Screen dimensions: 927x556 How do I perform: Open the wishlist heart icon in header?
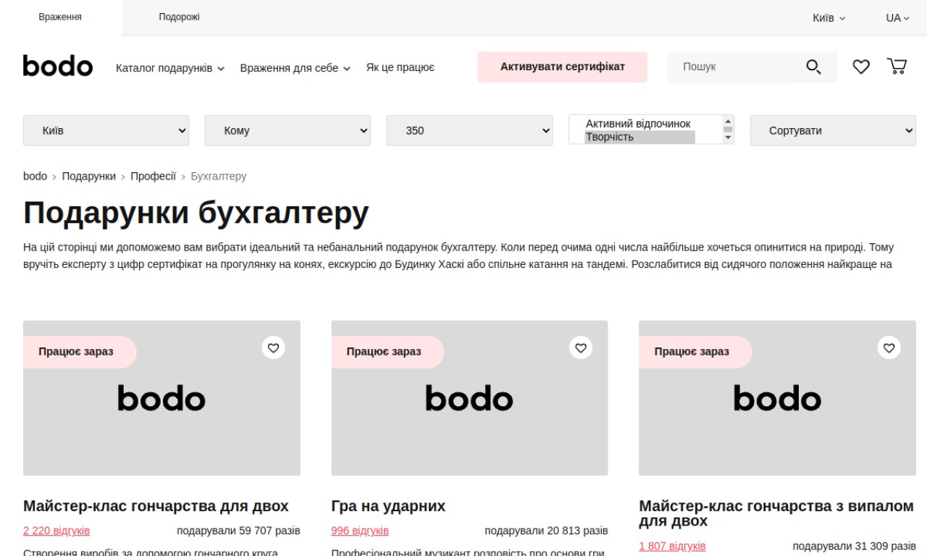860,67
